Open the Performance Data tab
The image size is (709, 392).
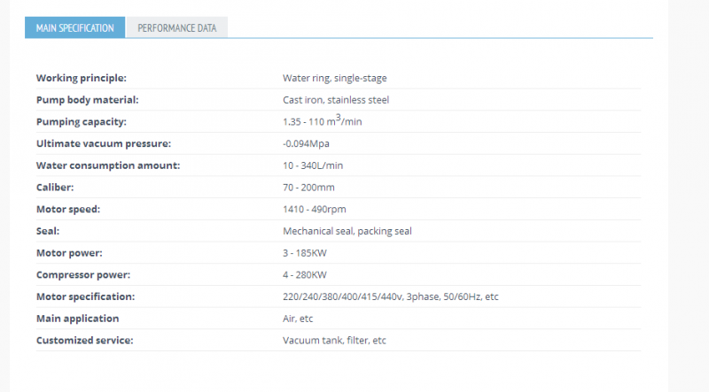[176, 27]
